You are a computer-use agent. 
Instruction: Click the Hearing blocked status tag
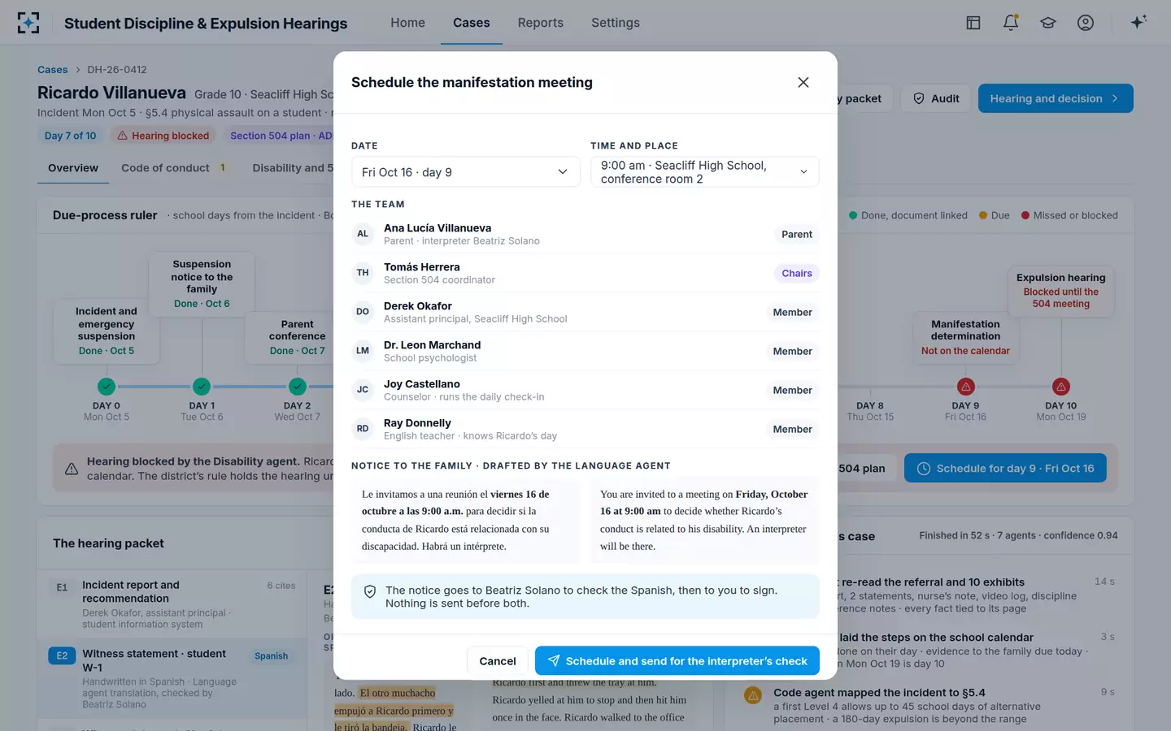tap(163, 136)
